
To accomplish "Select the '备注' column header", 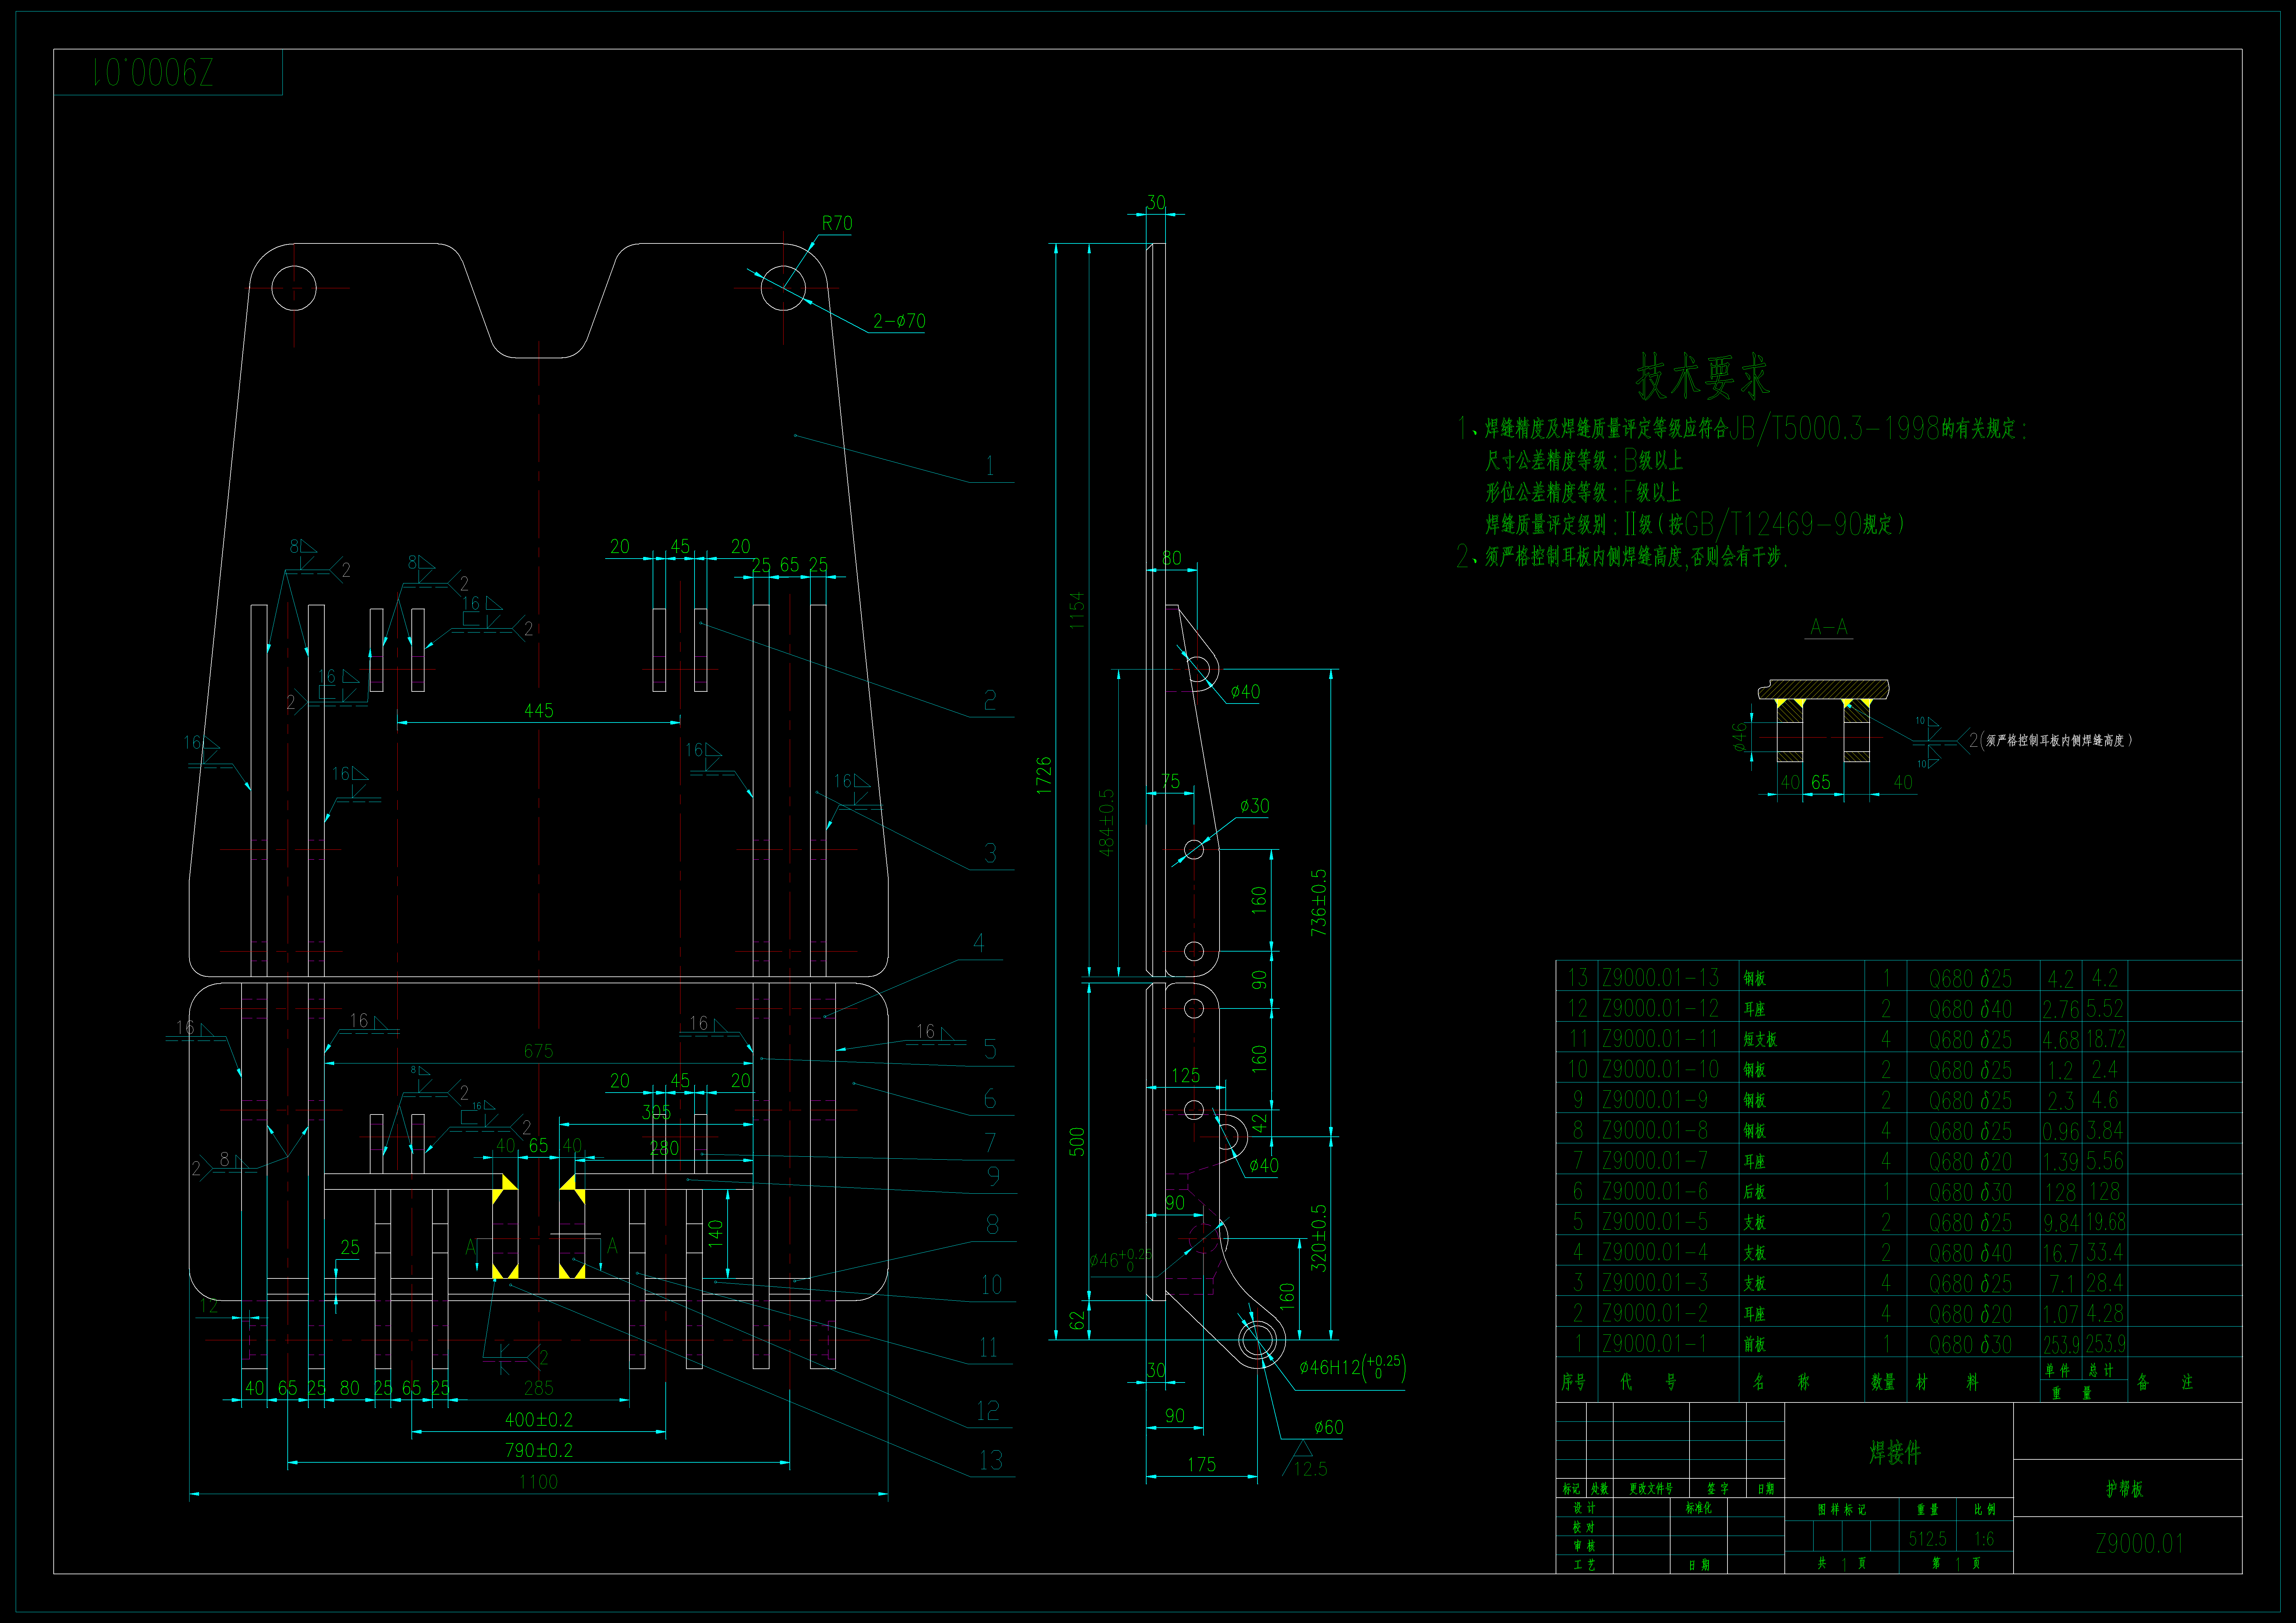I will tap(2165, 1382).
